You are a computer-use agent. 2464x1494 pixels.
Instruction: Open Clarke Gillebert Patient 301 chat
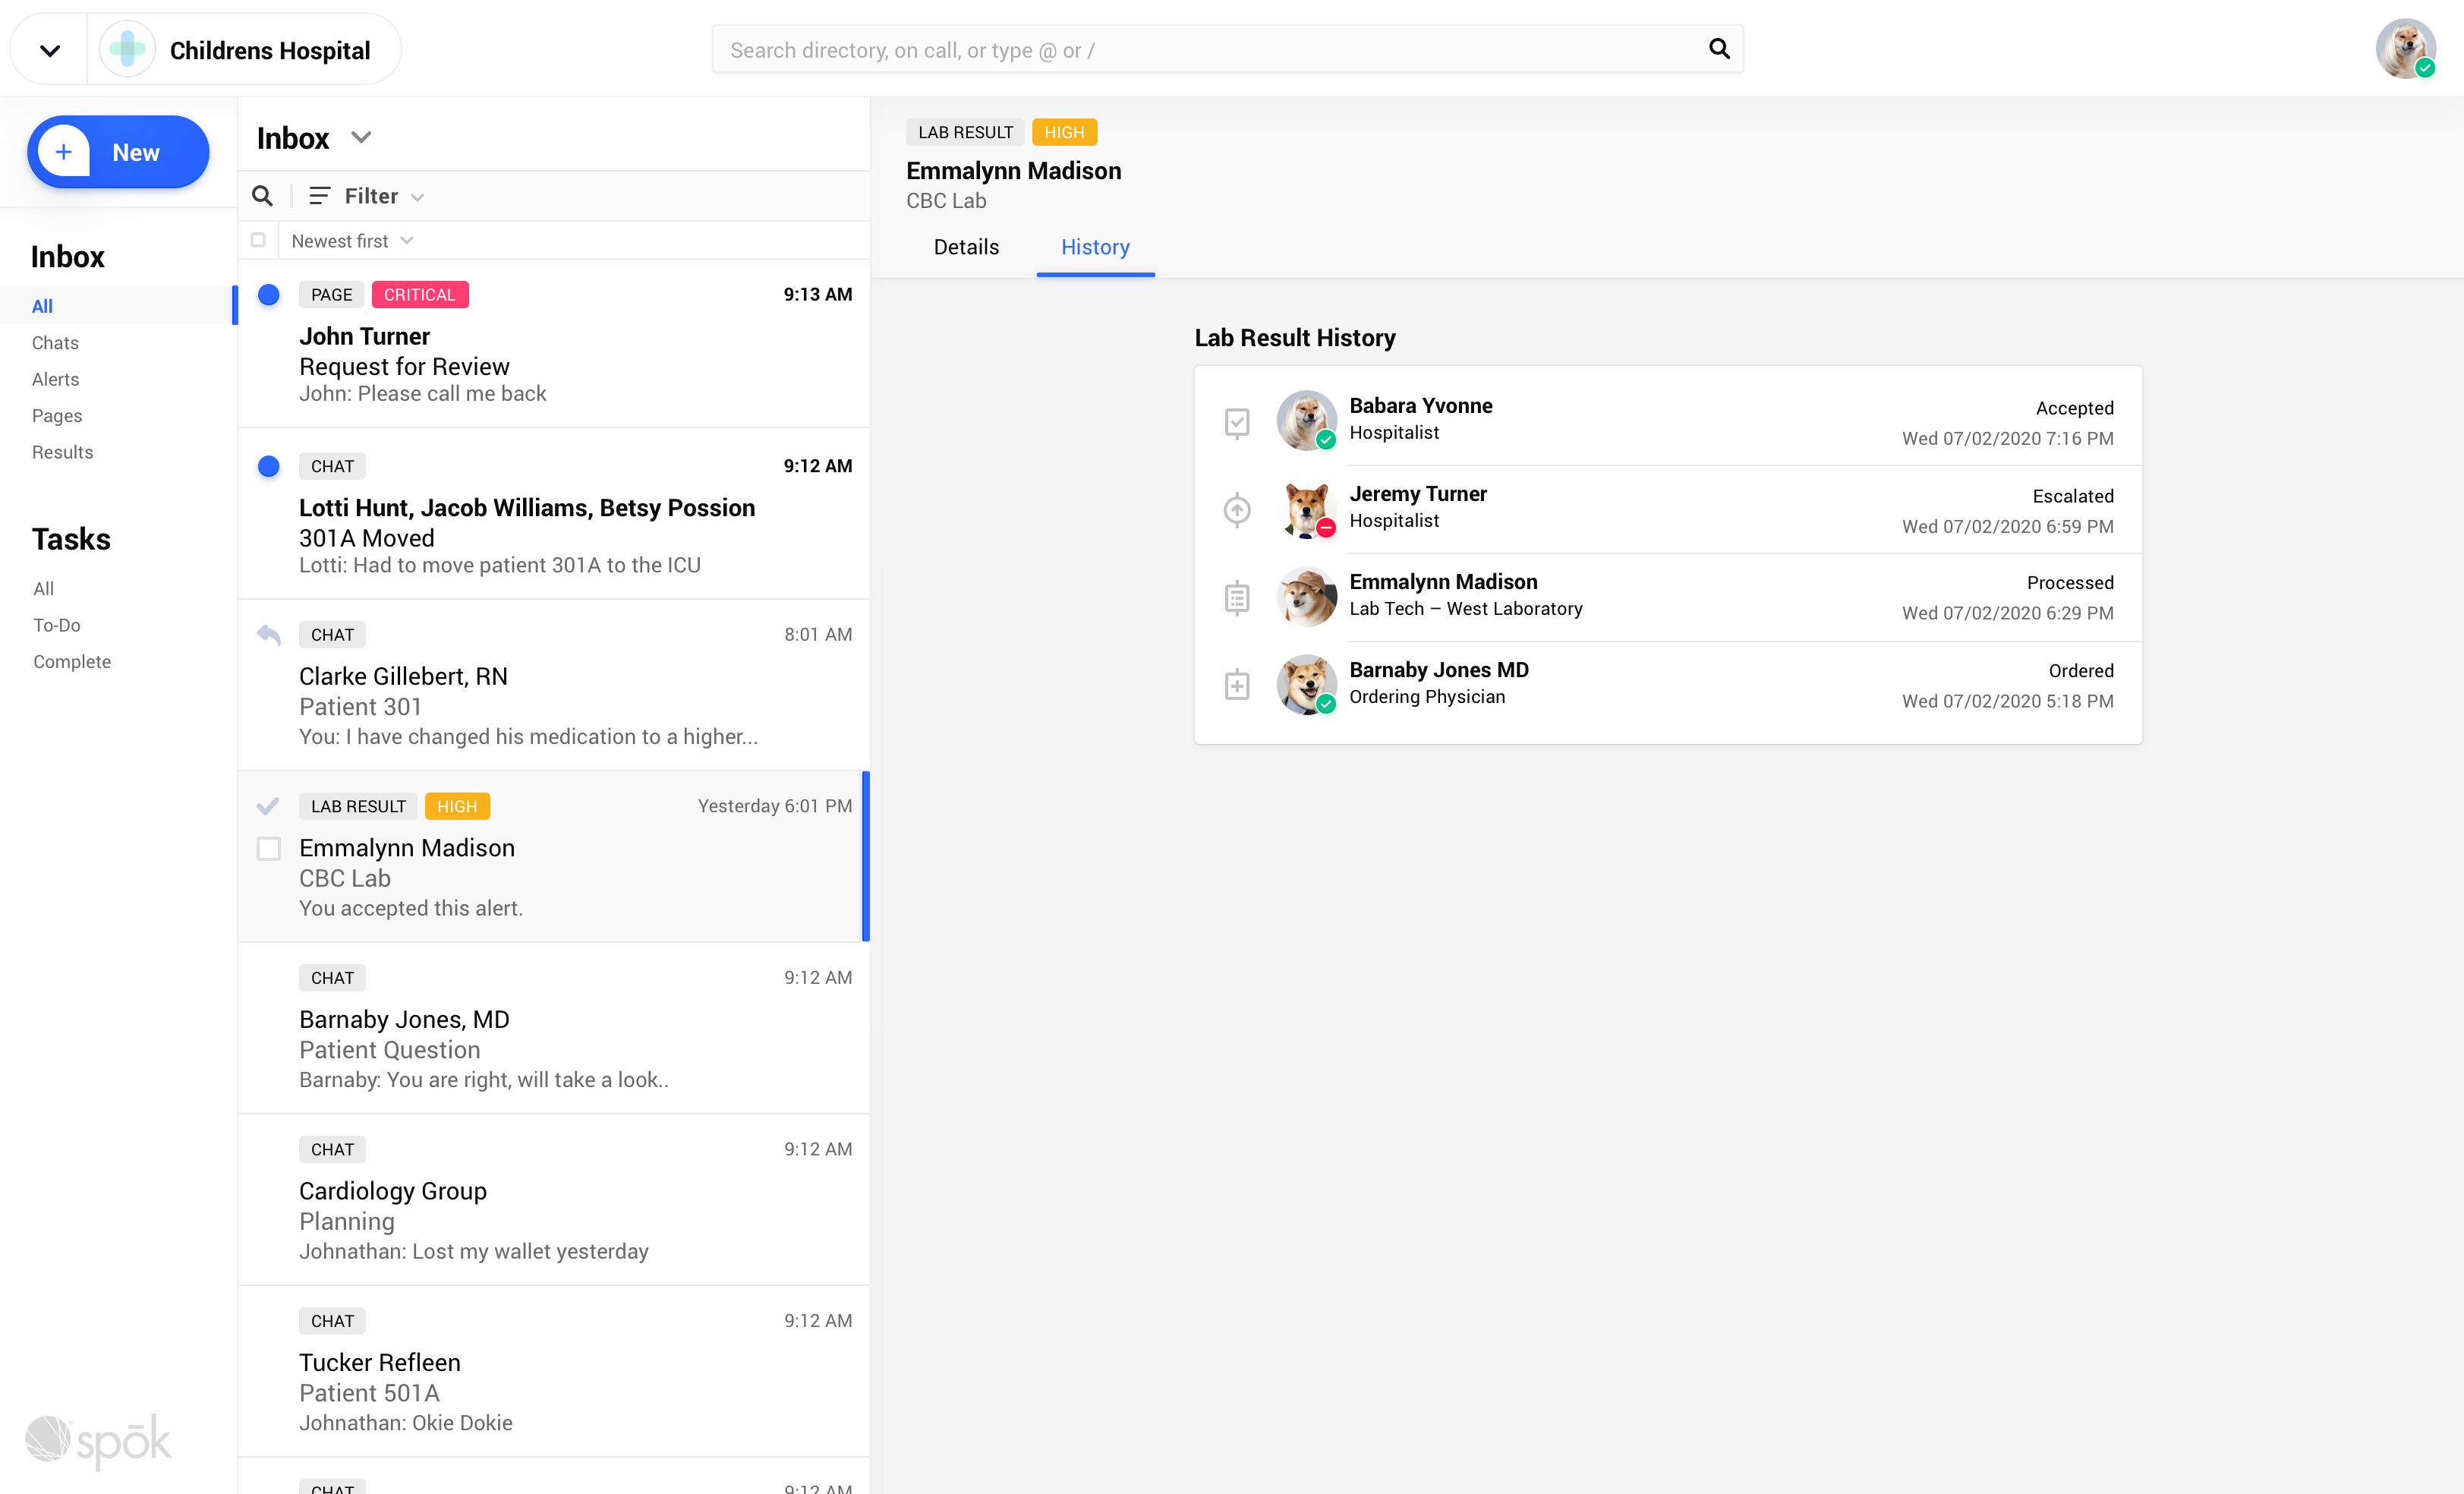coord(554,685)
